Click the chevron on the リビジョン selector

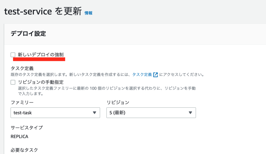pyautogui.click(x=190, y=113)
